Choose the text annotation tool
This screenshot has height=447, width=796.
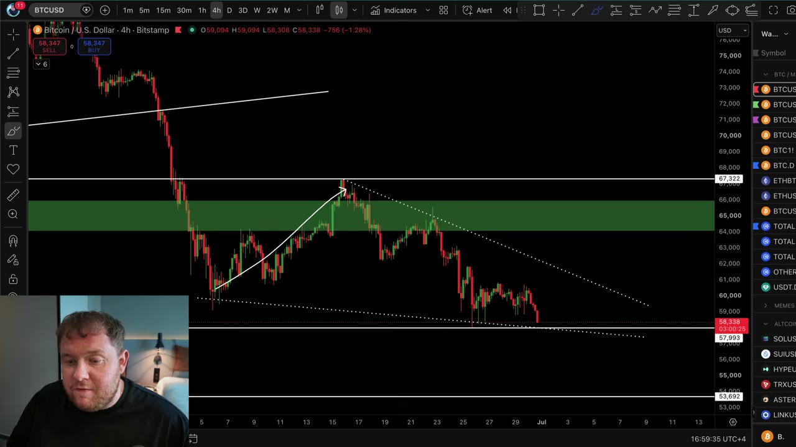point(13,150)
